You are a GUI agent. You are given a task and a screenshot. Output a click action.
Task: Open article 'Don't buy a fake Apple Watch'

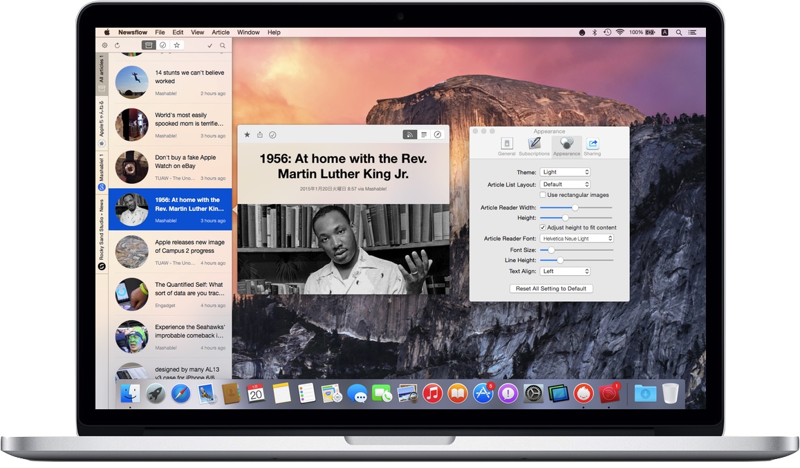tap(170, 167)
